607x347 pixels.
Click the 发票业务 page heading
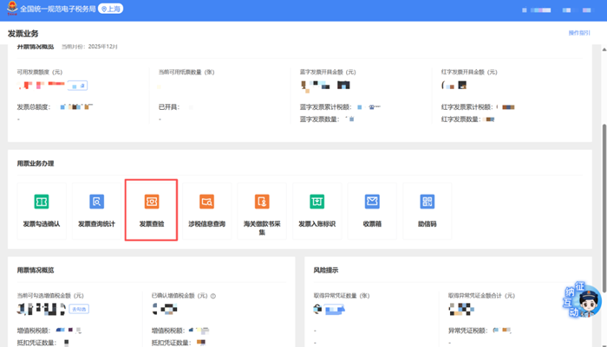23,33
